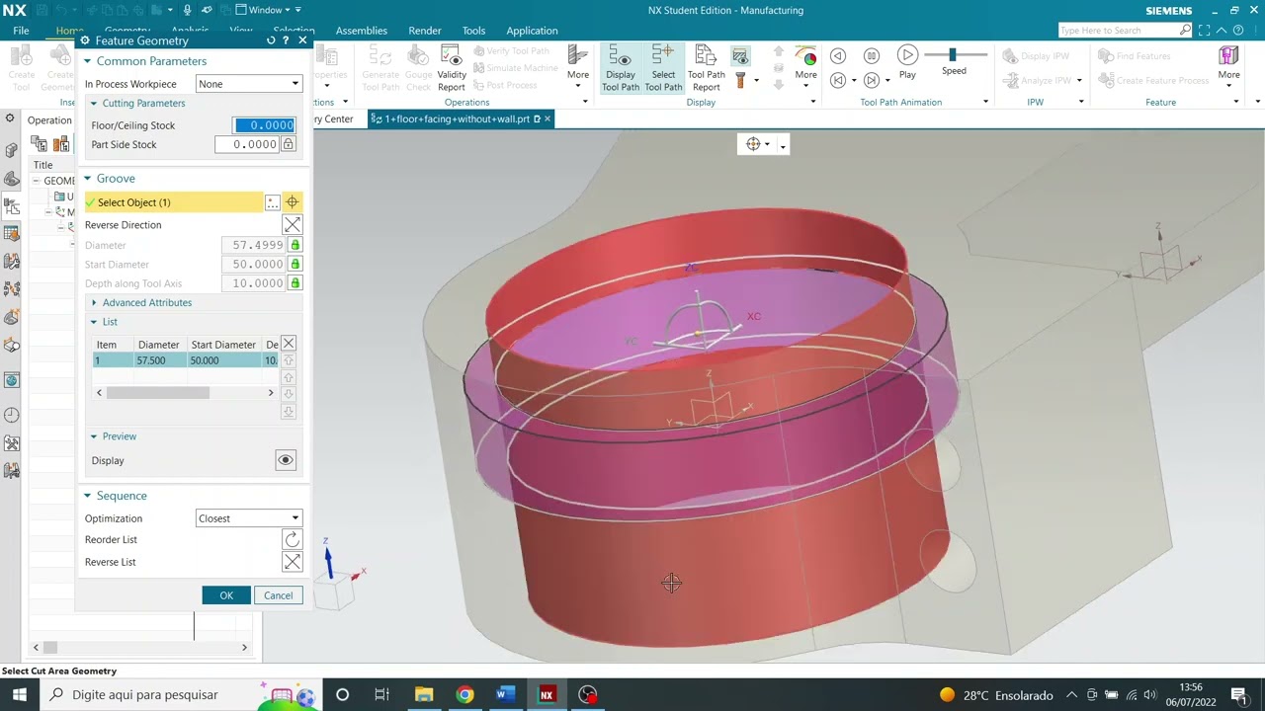Viewport: 1265px width, 711px height.
Task: Expand More in Feature group
Action: [x=1228, y=67]
